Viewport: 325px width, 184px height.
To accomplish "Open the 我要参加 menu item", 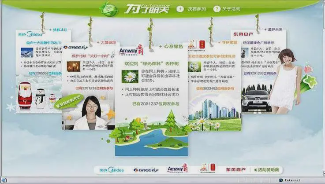I will click(x=196, y=9).
